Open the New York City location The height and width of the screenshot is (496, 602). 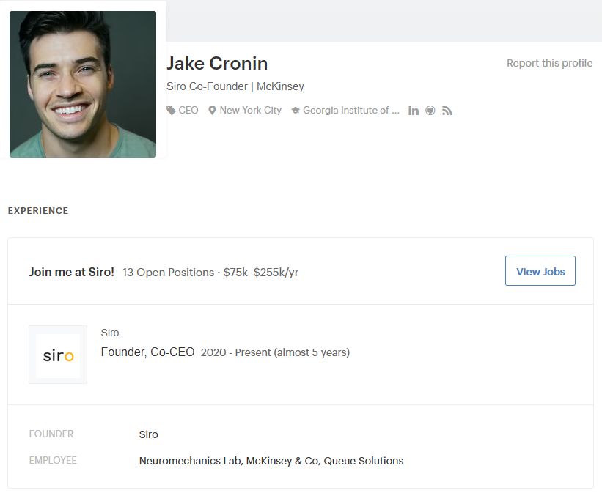click(x=250, y=110)
